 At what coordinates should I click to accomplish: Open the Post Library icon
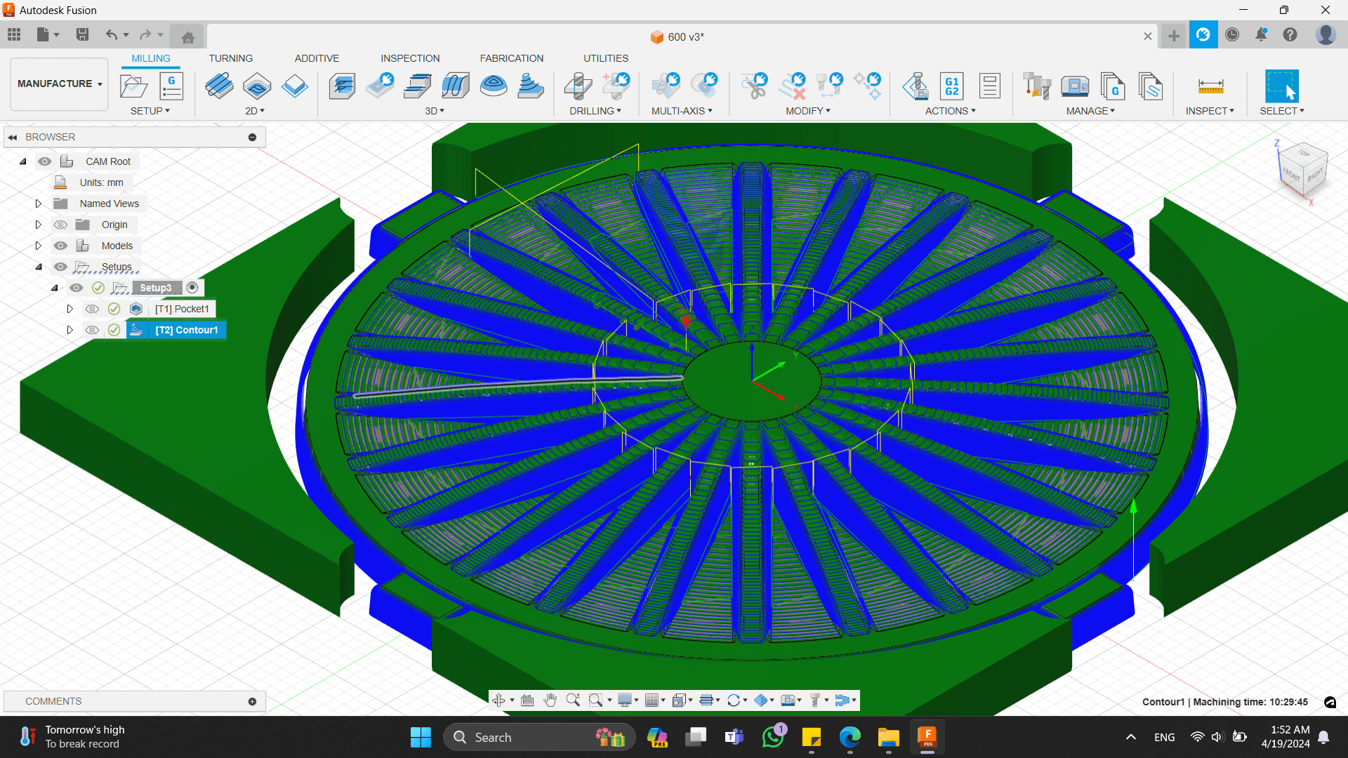pos(1113,86)
